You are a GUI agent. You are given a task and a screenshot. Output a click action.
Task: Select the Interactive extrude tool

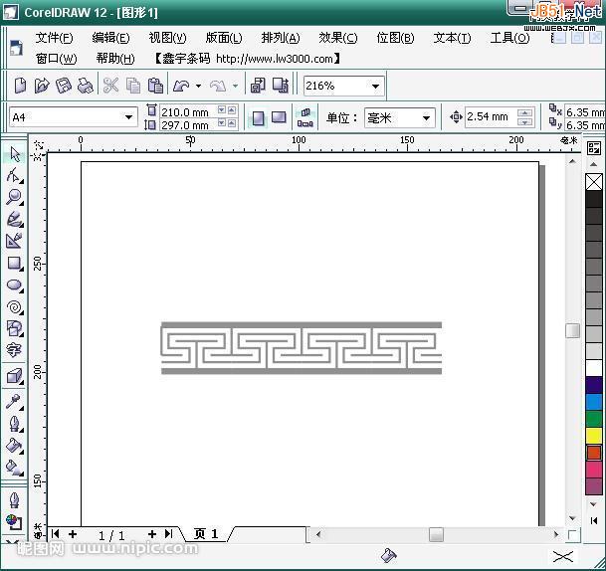tap(15, 376)
